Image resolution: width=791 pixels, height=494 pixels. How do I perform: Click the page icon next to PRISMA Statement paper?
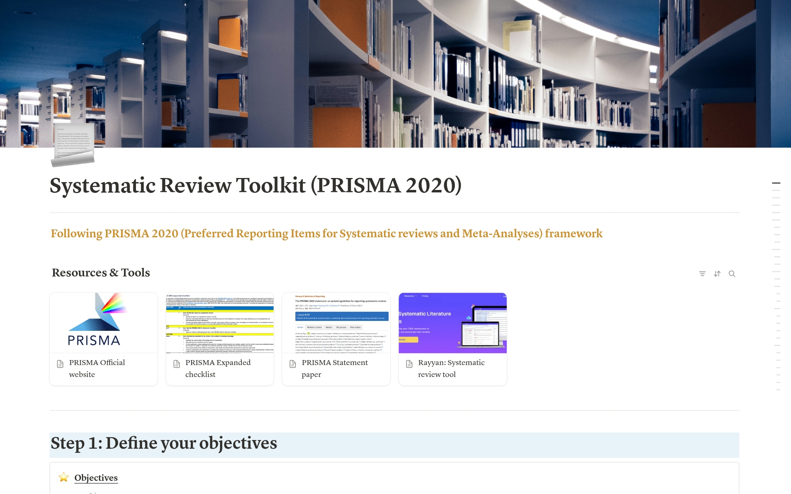[x=293, y=364]
